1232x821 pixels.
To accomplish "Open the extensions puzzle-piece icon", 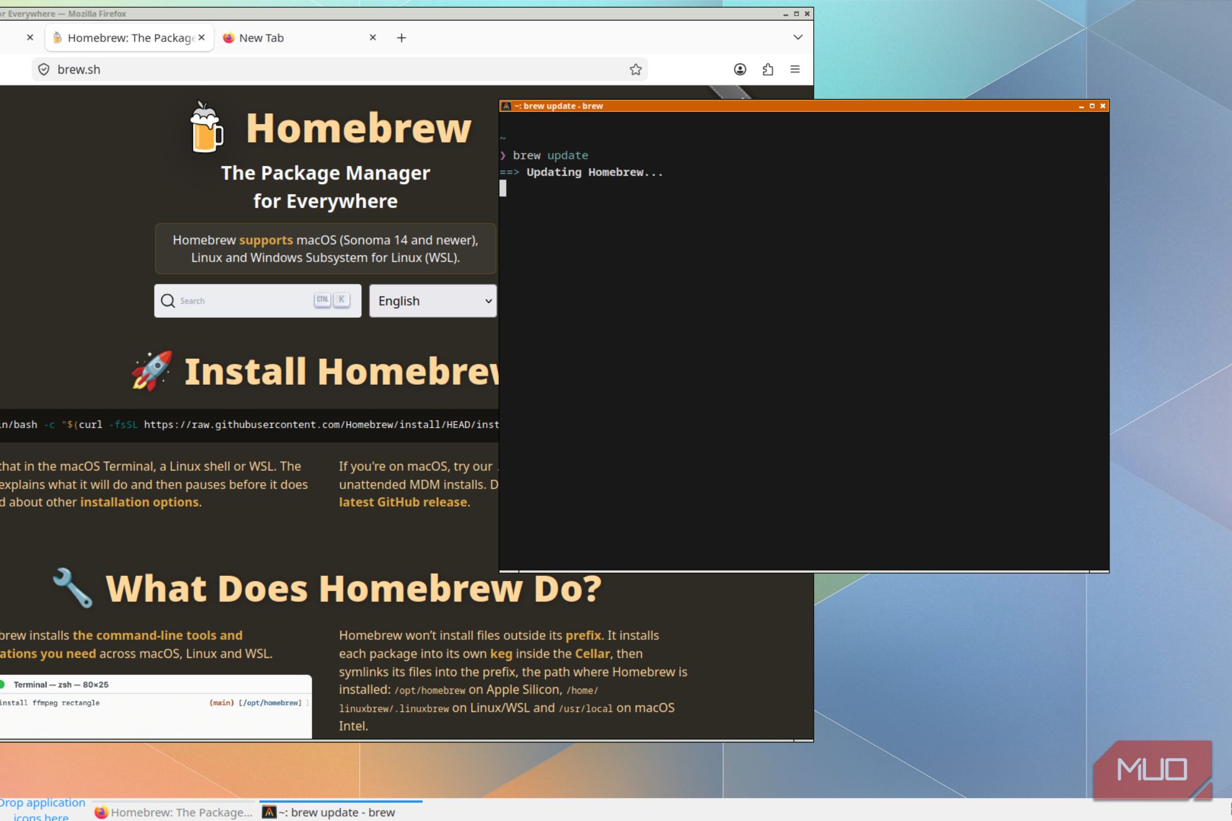I will [x=767, y=70].
